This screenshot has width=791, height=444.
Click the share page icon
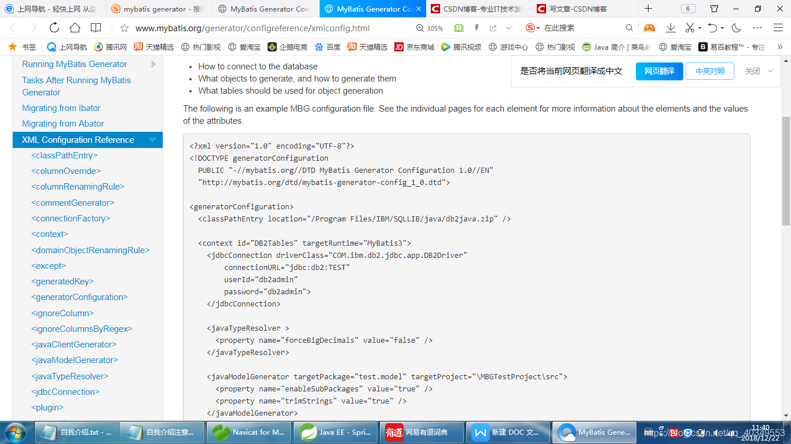(x=493, y=28)
